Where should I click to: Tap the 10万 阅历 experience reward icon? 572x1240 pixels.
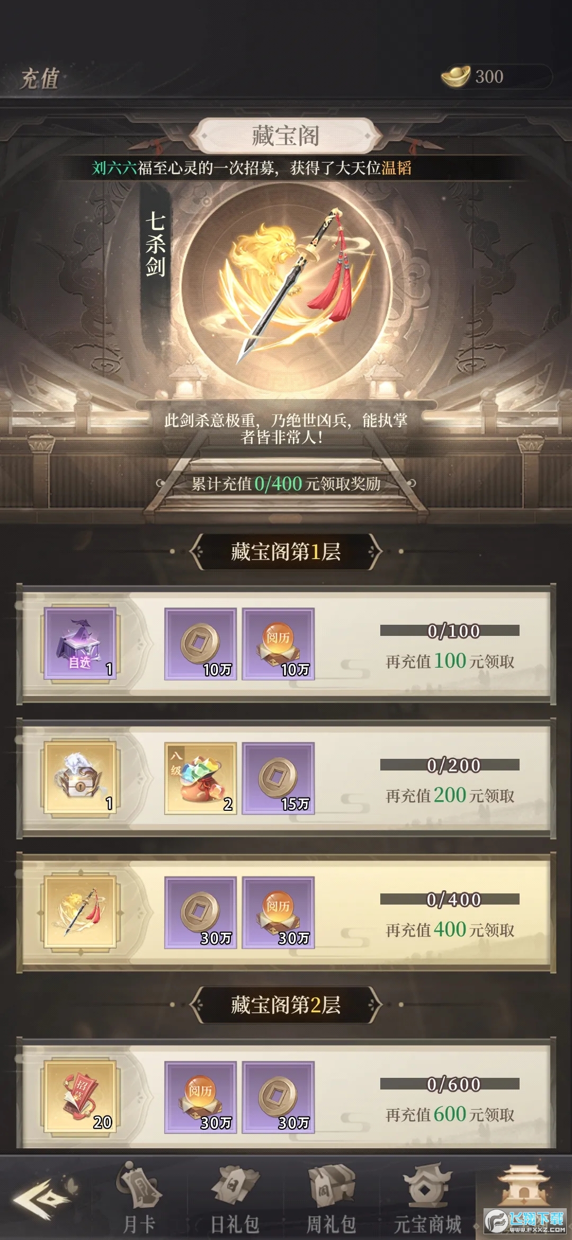279,644
